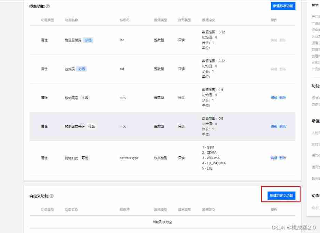Click the help icon beside 标准功能
The width and height of the screenshot is (320, 233).
pyautogui.click(x=48, y=6)
